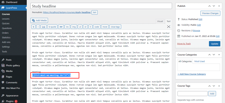Edit the Public visibility
Viewport: 225px width, 103px height.
199,25
